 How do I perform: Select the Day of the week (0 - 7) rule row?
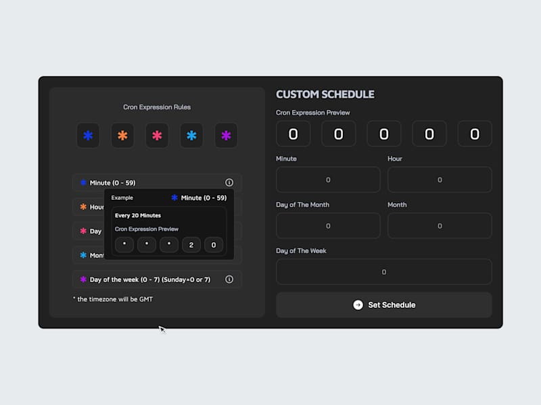157,279
